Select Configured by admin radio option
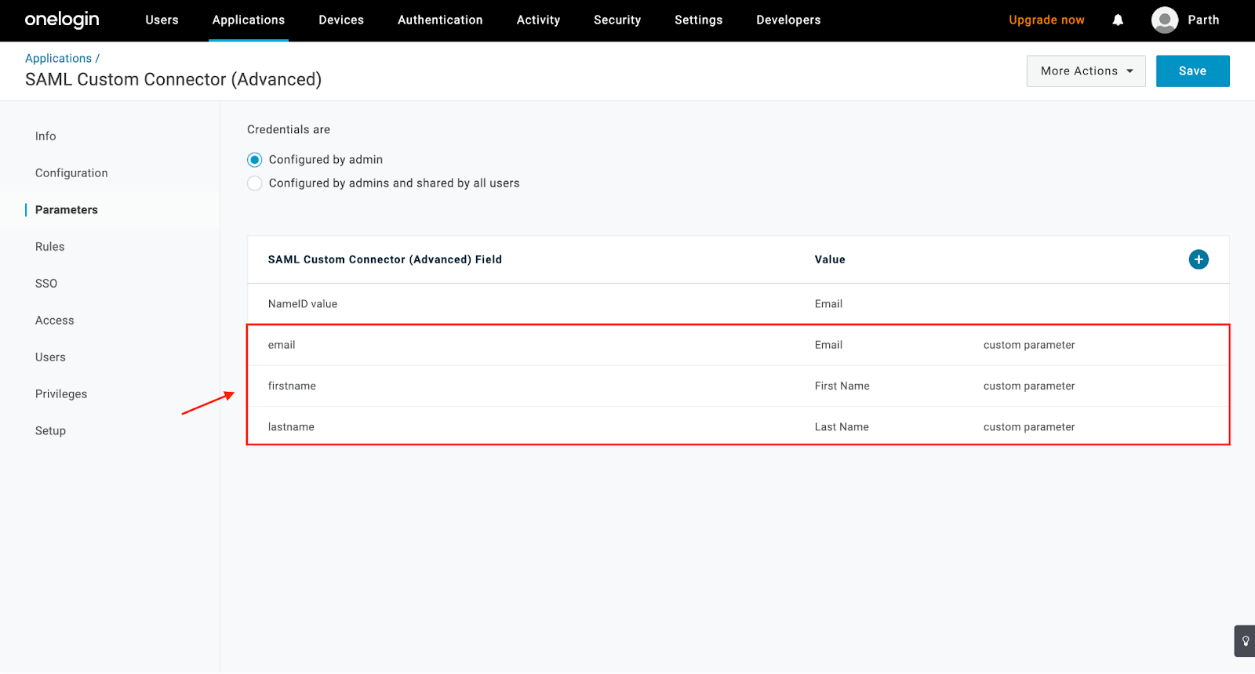Screen dimensions: 1255x674 coord(255,160)
